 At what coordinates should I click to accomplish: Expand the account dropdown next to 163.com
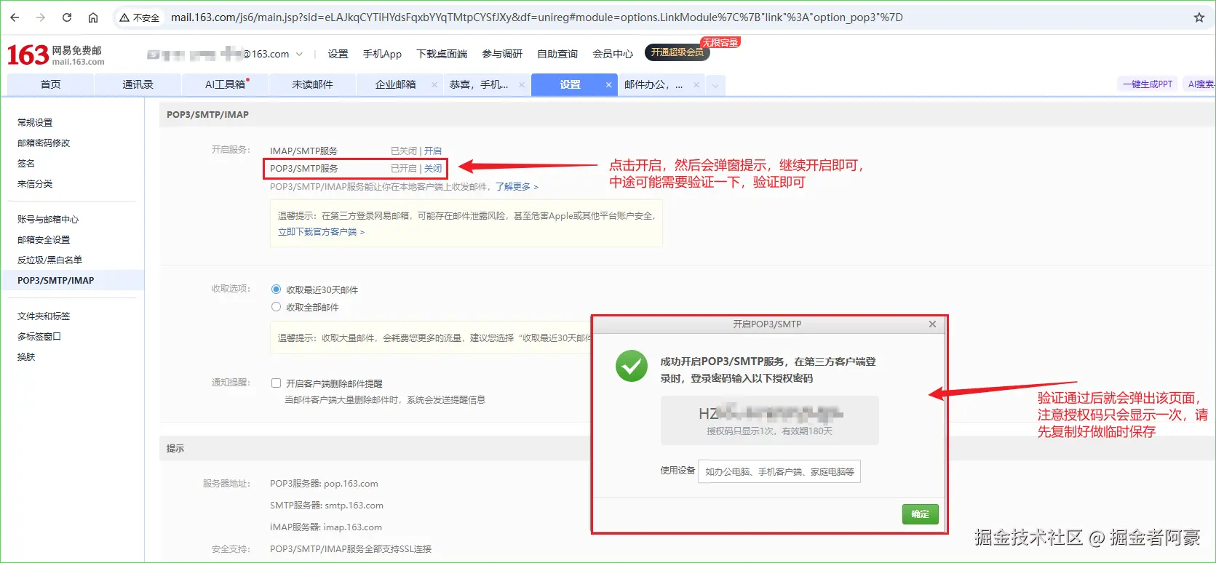click(x=299, y=54)
